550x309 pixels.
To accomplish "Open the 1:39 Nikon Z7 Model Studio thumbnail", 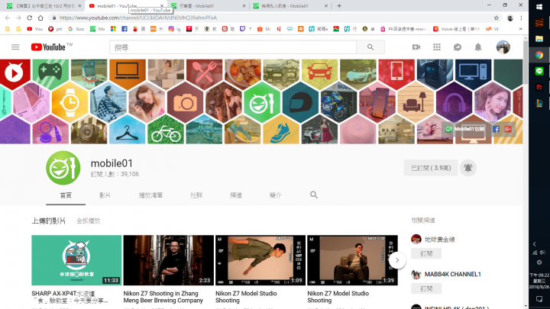I will pos(352,260).
